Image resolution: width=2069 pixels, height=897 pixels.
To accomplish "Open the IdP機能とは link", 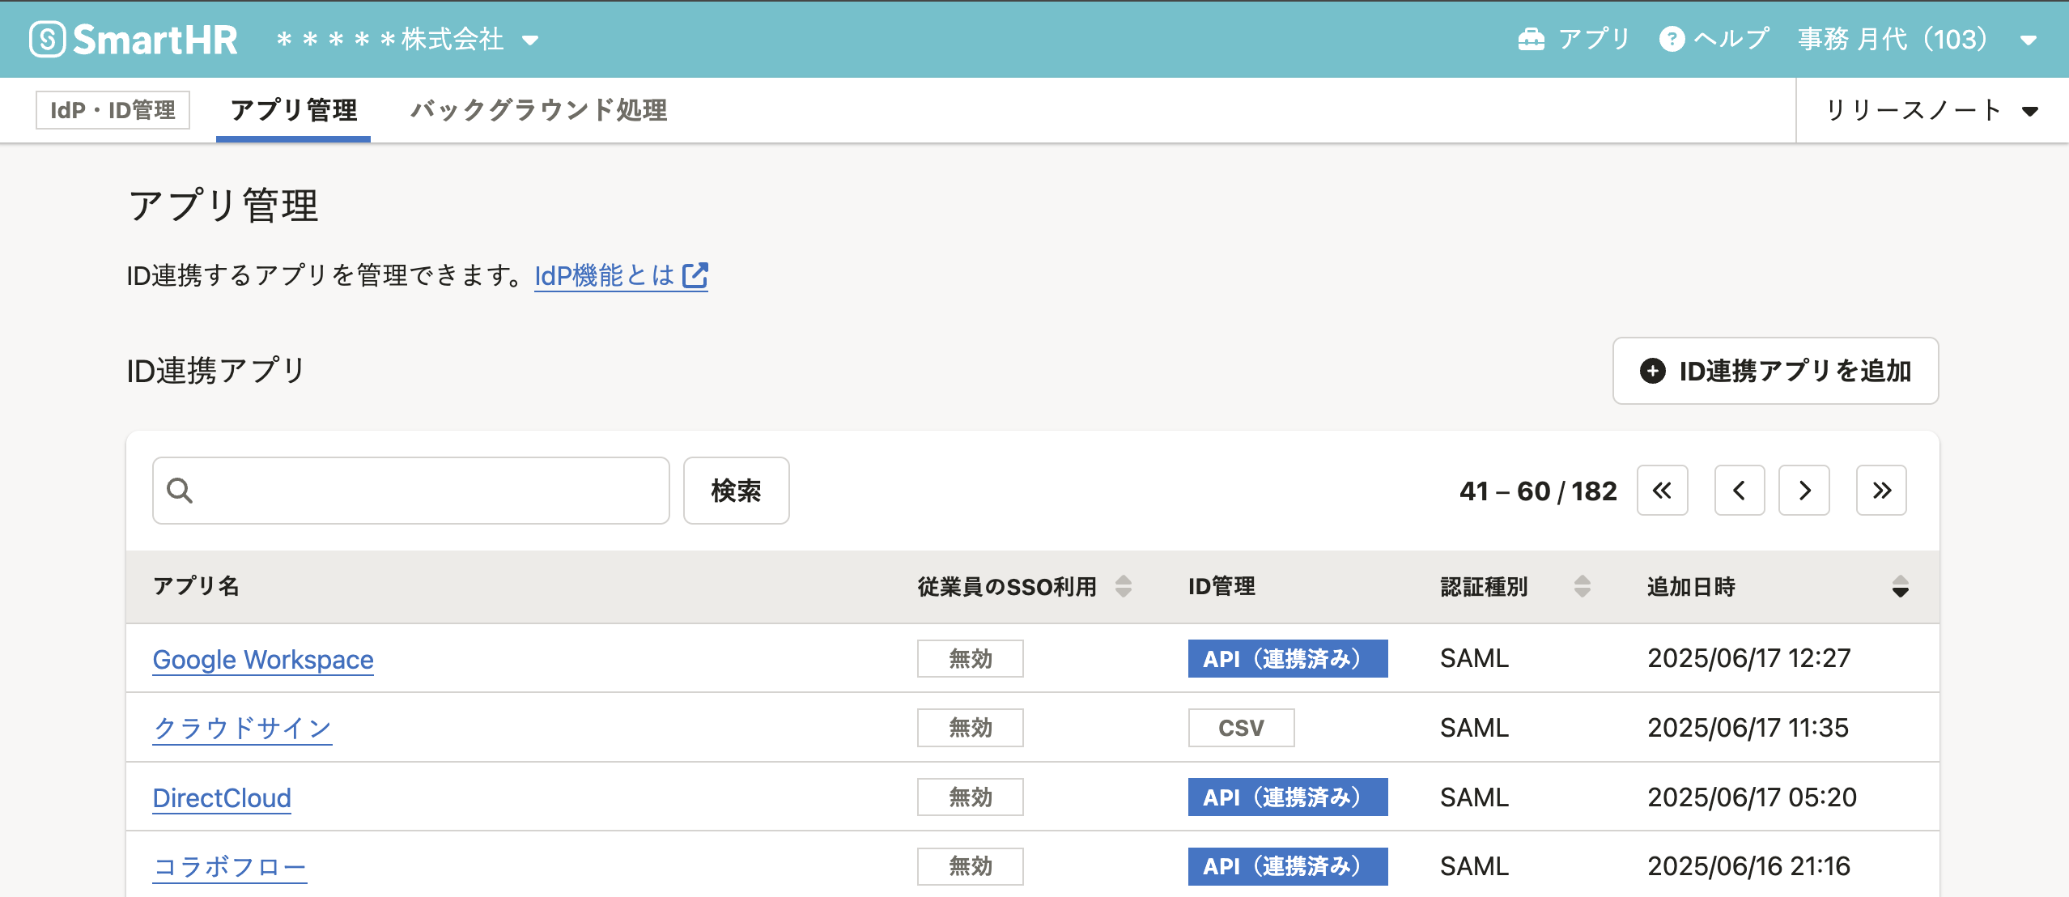I will click(620, 275).
